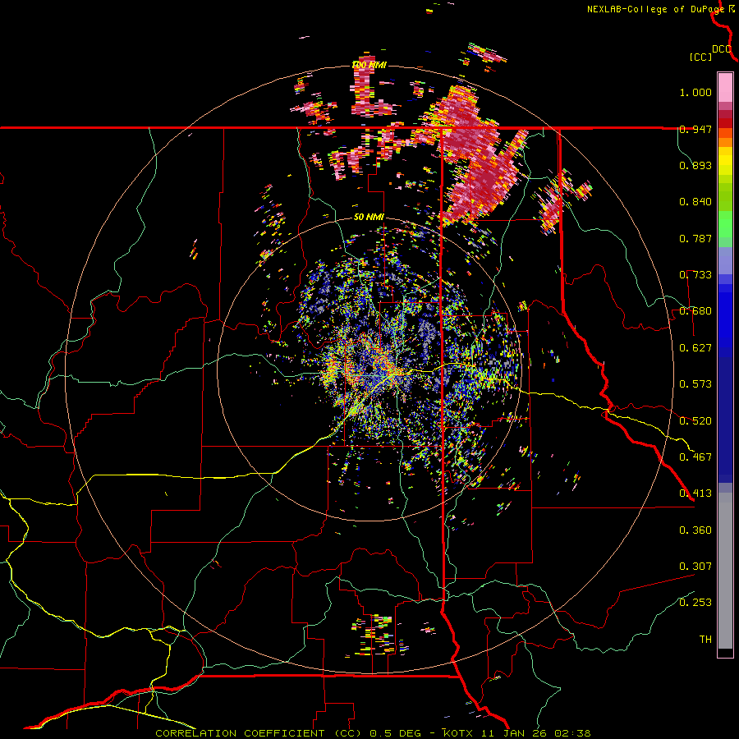The image size is (739, 739).
Task: Select the 0.467 color scale label
Action: point(695,457)
